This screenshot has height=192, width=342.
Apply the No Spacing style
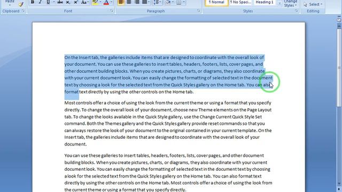(x=240, y=2)
